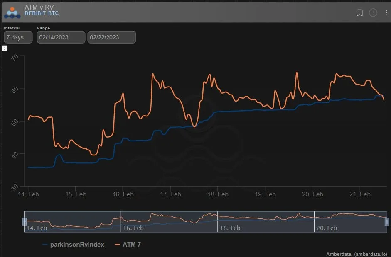Click the 19. Feb x-axis label
This screenshot has width=391, height=257.
click(x=266, y=194)
